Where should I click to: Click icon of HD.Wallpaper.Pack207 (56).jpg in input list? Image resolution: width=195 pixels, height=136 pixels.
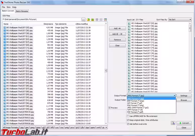[129, 26]
